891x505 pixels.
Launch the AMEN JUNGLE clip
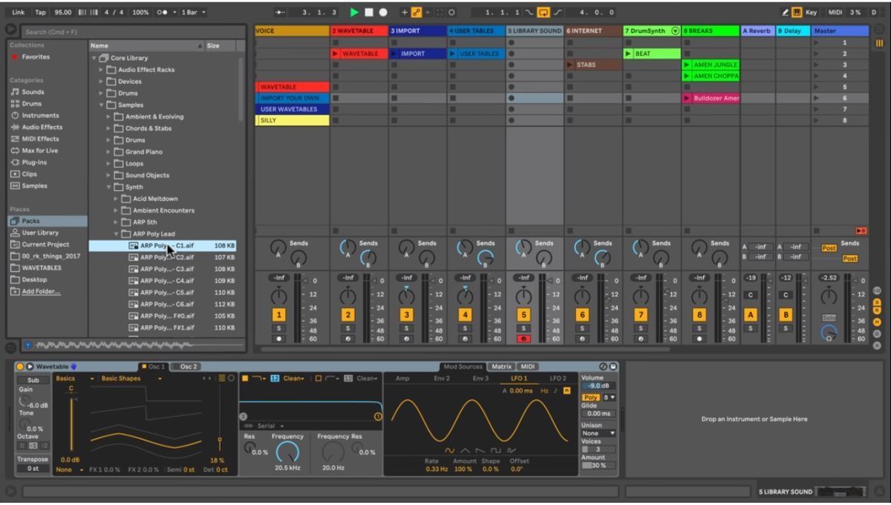tap(687, 65)
